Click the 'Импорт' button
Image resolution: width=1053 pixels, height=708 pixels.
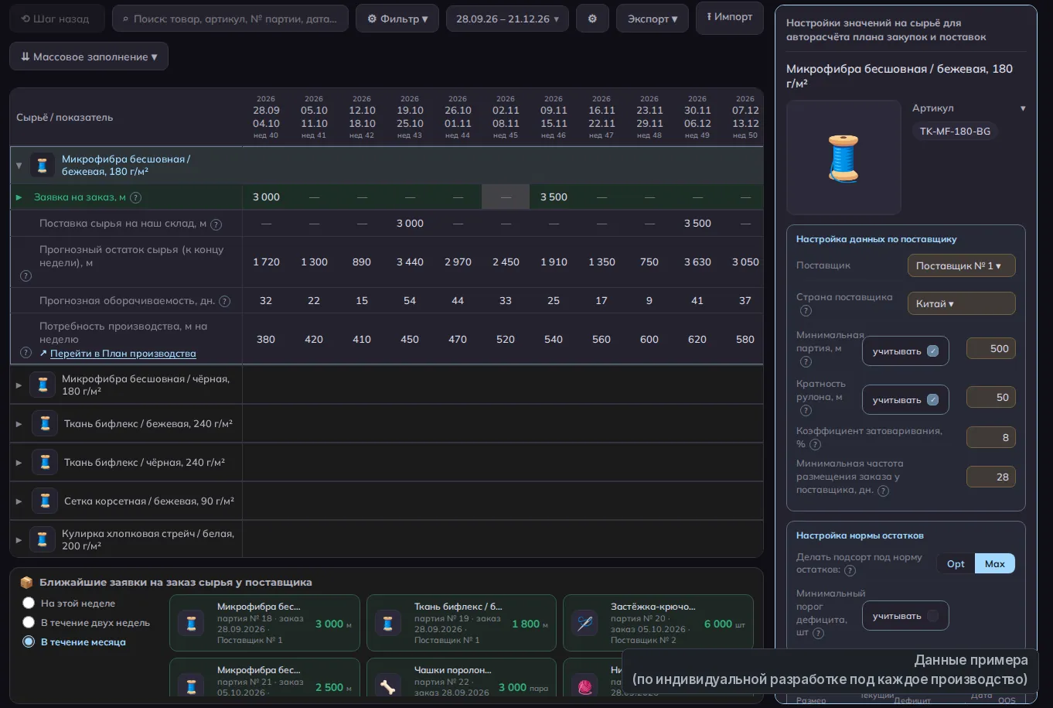click(x=730, y=17)
